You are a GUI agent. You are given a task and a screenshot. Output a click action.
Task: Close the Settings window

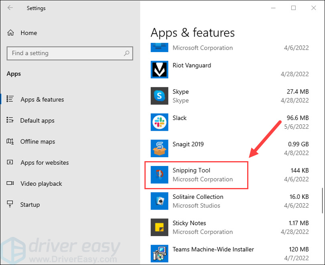click(314, 8)
